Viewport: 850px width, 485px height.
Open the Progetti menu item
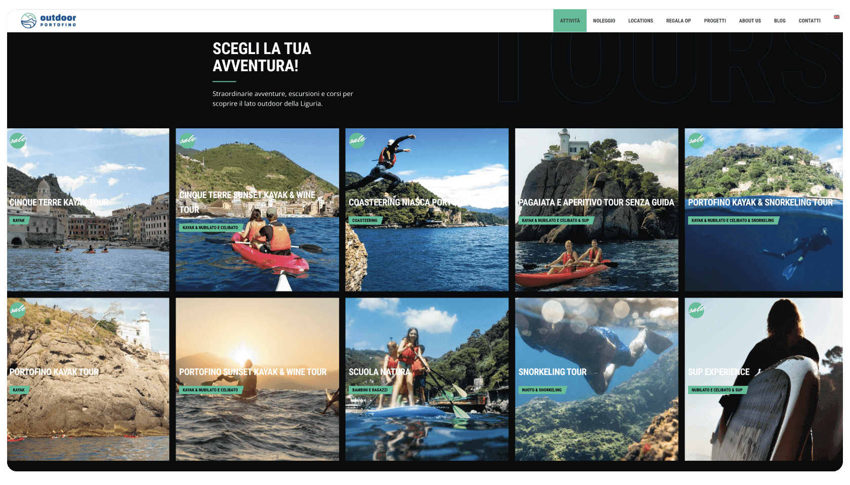pos(715,21)
